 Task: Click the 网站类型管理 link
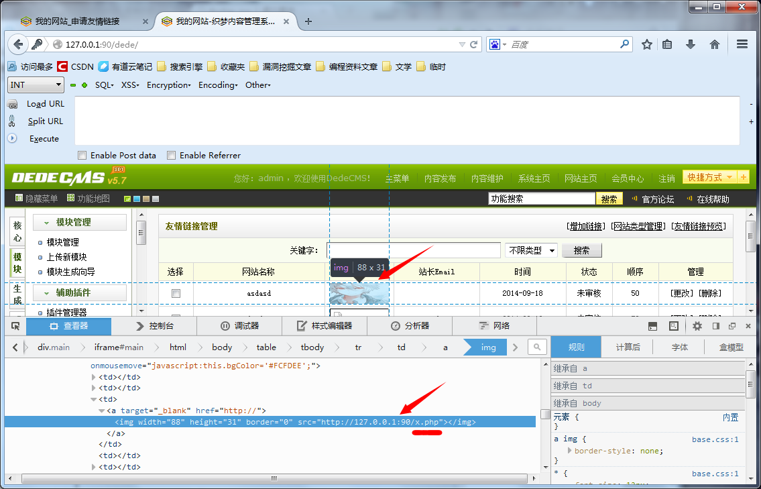pos(638,226)
